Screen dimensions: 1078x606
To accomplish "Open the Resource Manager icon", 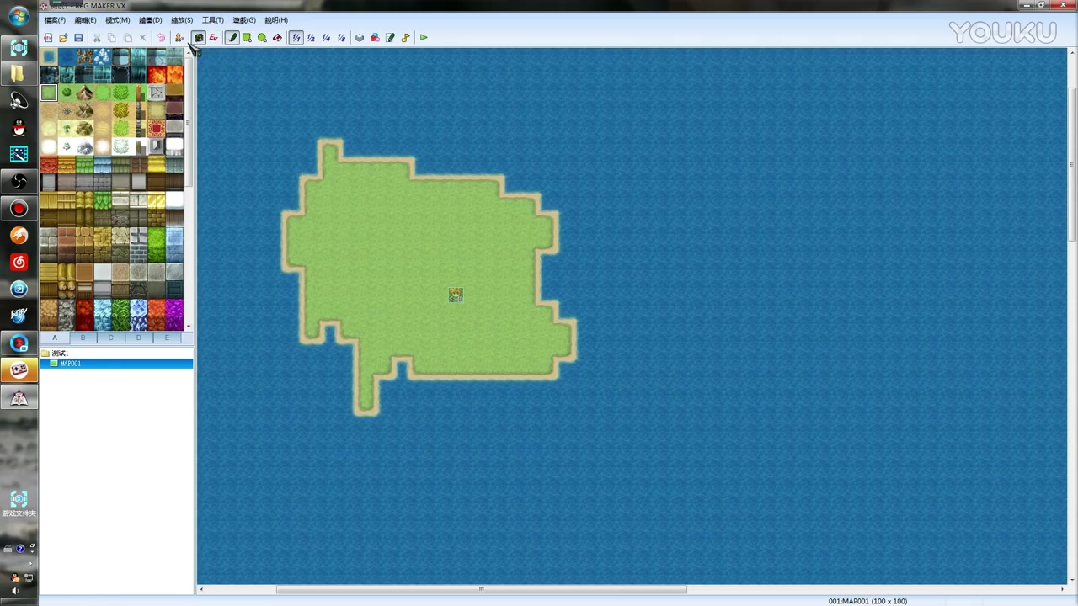I will click(375, 37).
